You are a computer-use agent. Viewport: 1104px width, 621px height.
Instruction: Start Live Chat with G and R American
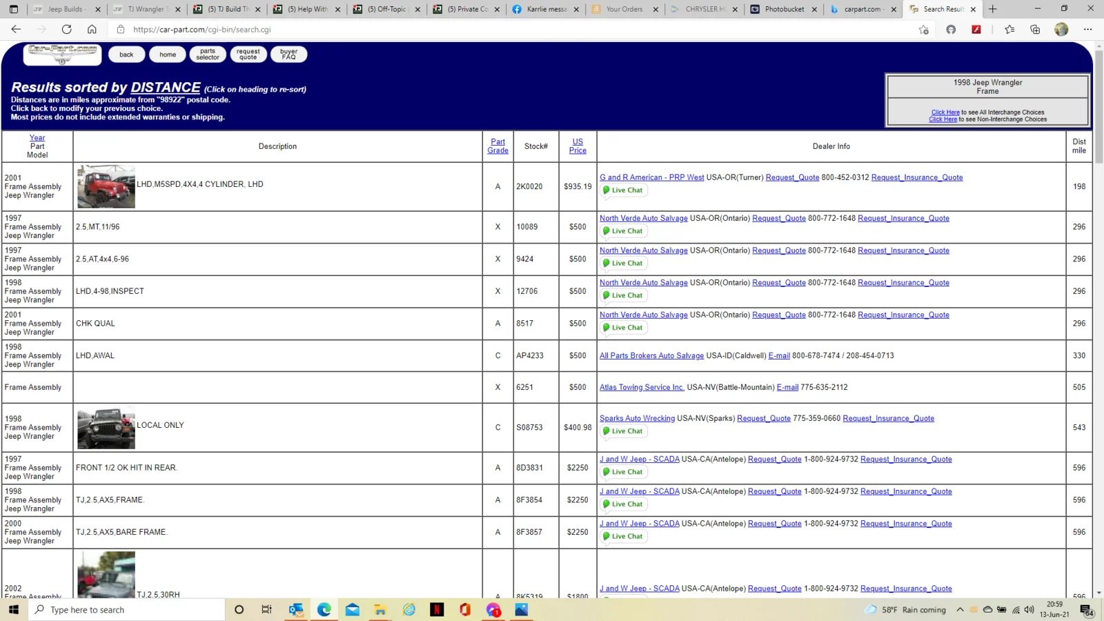pyautogui.click(x=623, y=190)
